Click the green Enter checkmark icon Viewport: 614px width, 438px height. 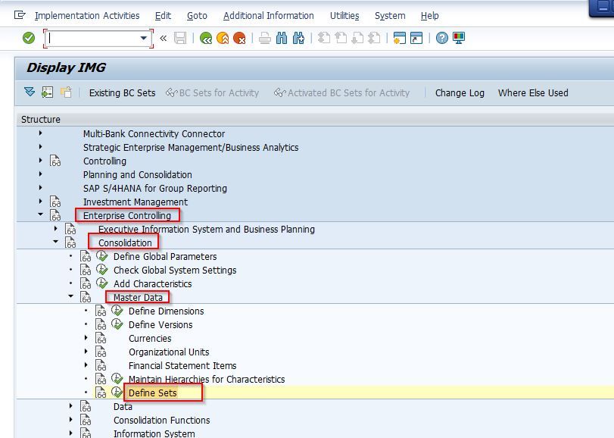click(29, 38)
